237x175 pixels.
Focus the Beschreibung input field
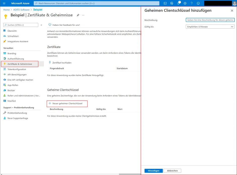tap(210, 20)
